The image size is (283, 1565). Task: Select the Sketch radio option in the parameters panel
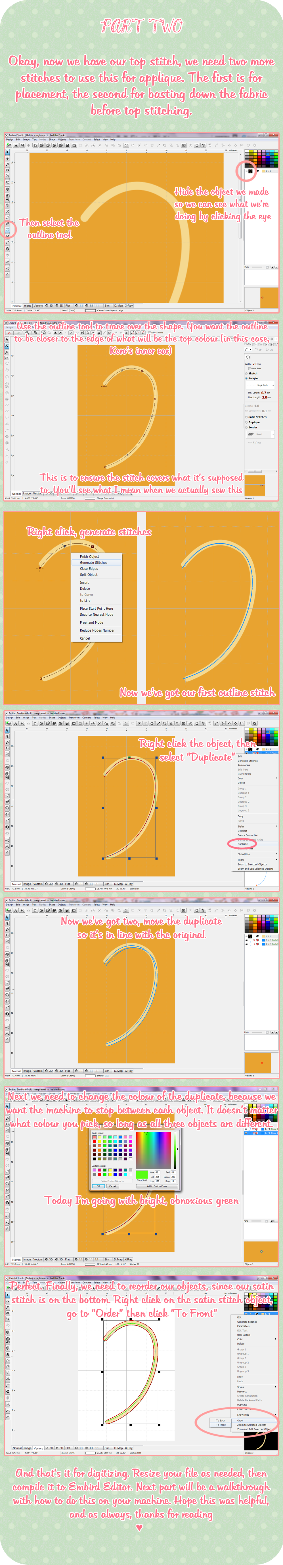pos(252,373)
